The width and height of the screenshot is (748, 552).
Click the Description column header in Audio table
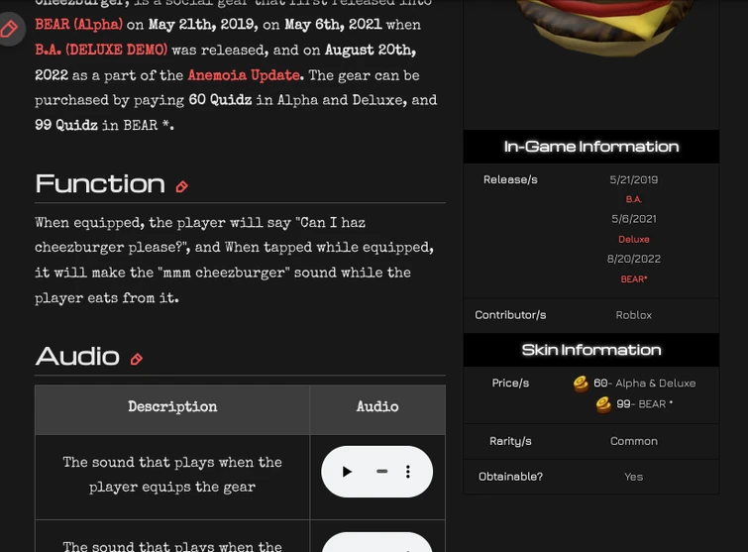pos(172,407)
